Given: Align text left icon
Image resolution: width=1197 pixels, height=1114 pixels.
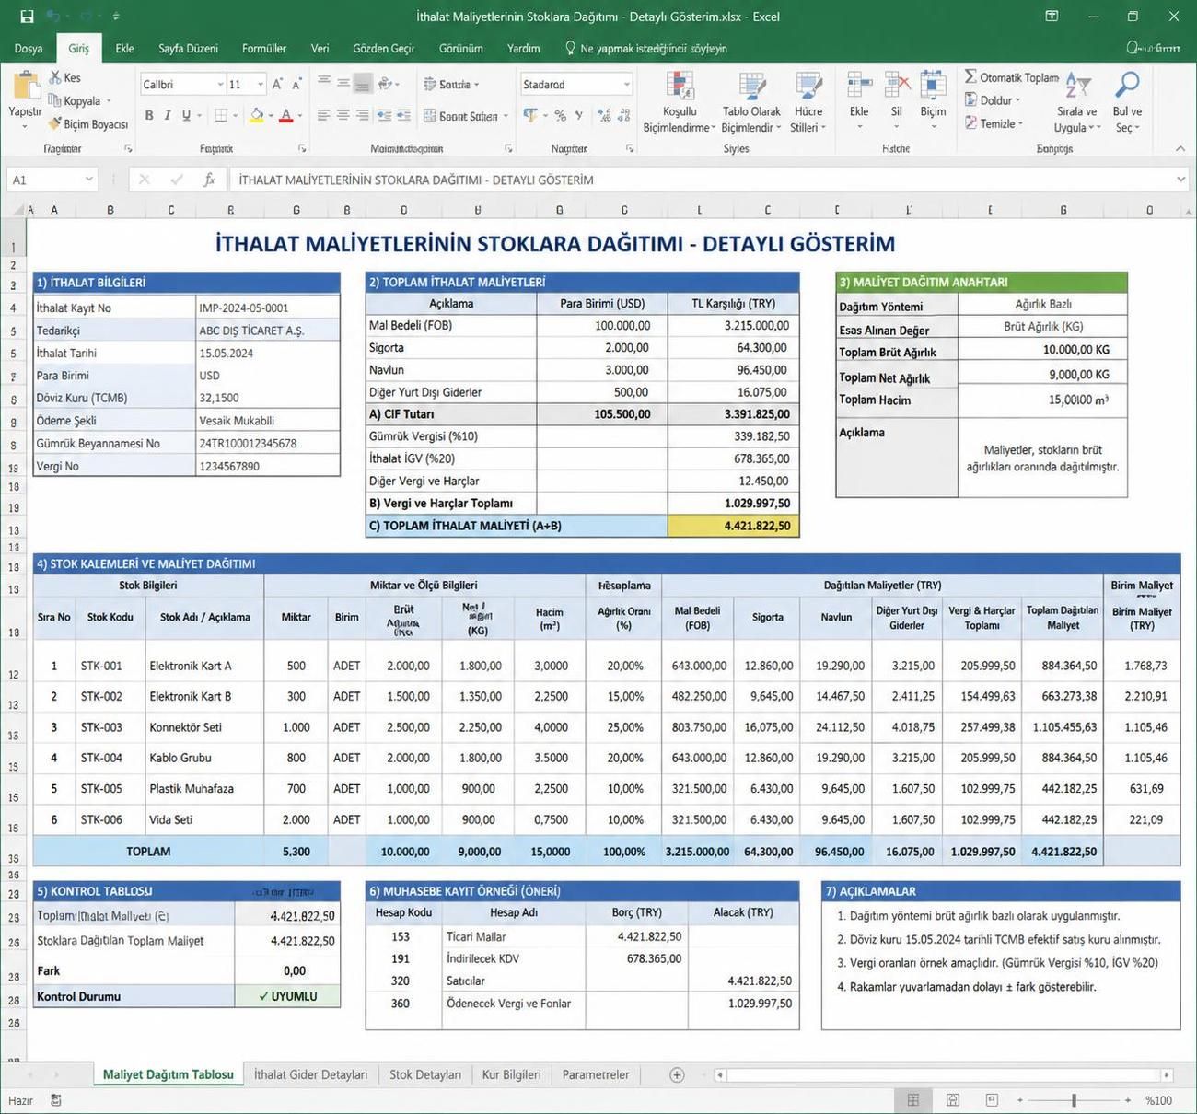Looking at the screenshot, I should [x=323, y=116].
